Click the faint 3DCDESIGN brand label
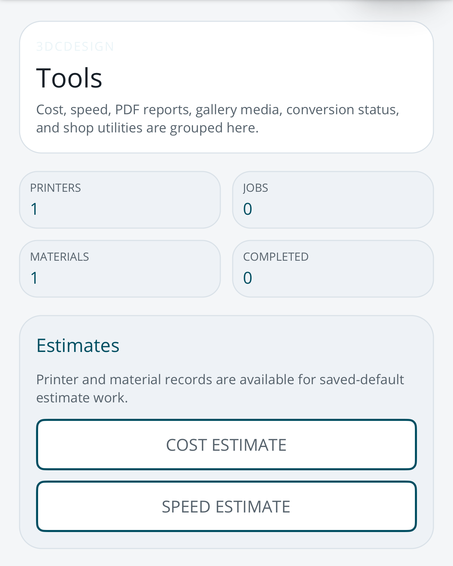Screen dimensions: 453x566 click(75, 46)
